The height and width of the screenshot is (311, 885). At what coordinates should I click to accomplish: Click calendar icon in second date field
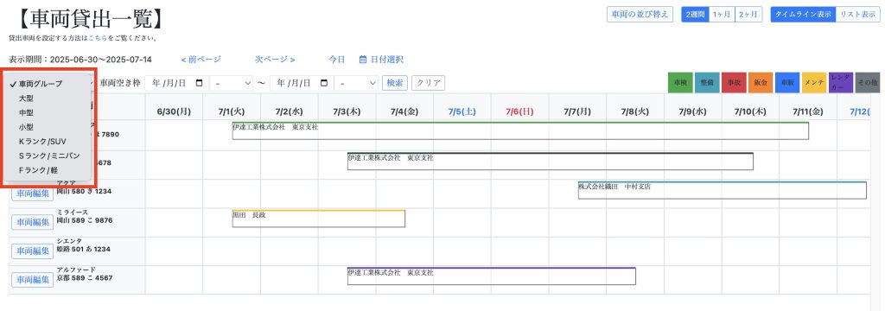pos(323,83)
